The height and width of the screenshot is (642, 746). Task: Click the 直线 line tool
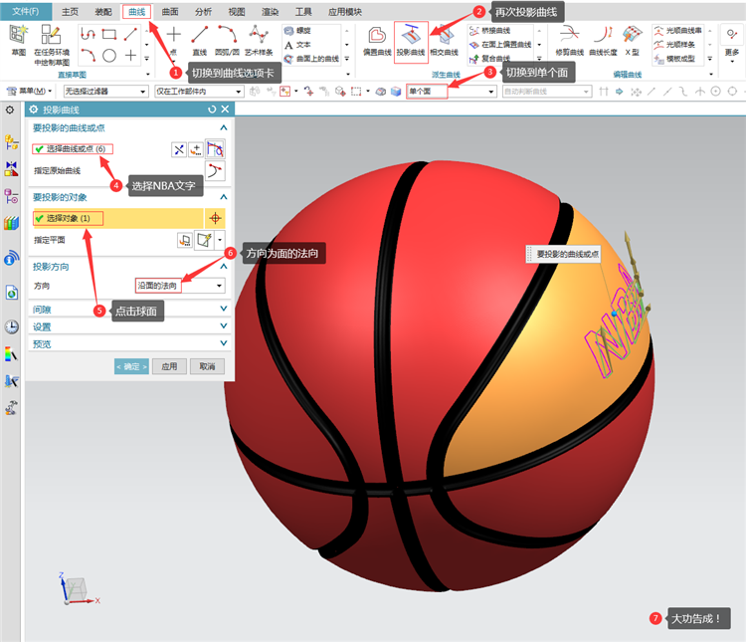point(199,41)
